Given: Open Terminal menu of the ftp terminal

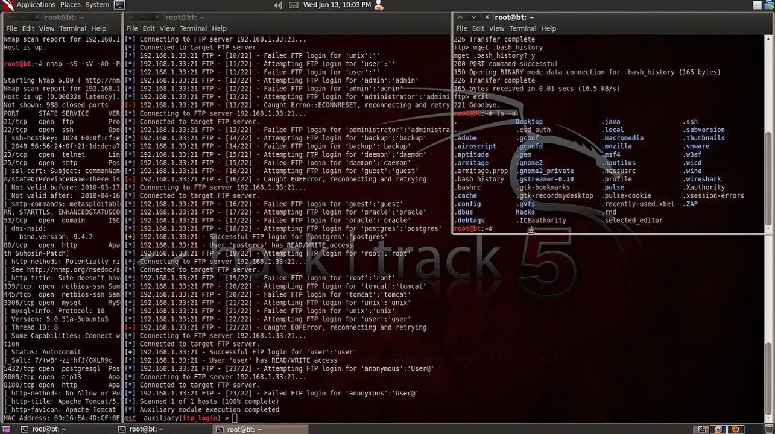Looking at the screenshot, I should pyautogui.click(x=522, y=28).
